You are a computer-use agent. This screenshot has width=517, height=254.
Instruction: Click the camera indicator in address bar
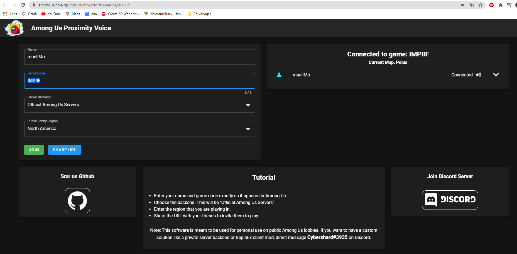pos(463,5)
